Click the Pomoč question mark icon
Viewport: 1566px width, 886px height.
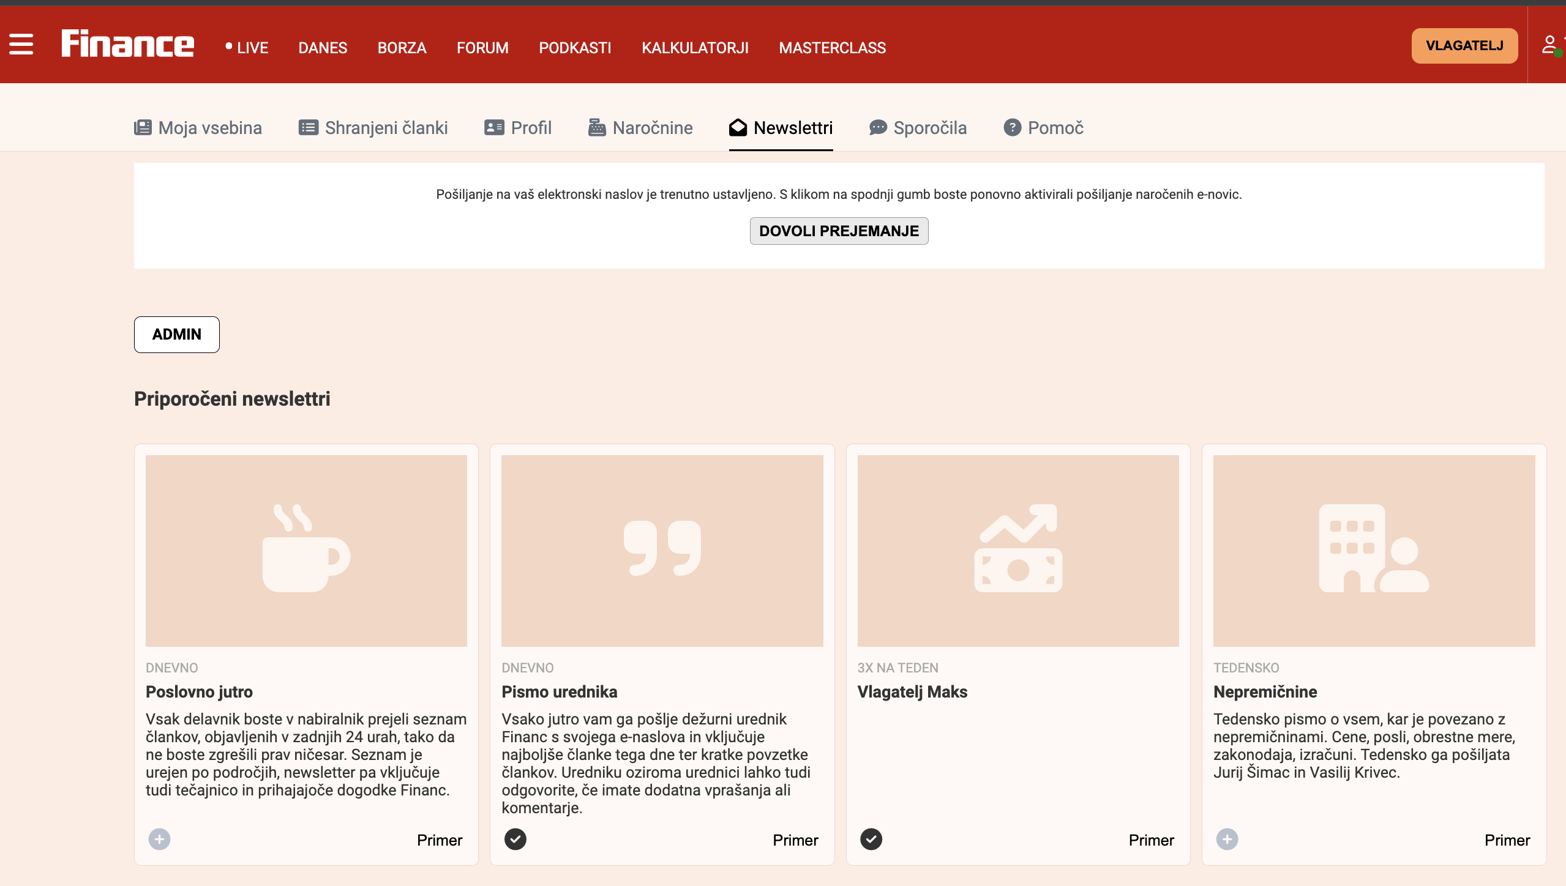coord(1013,127)
